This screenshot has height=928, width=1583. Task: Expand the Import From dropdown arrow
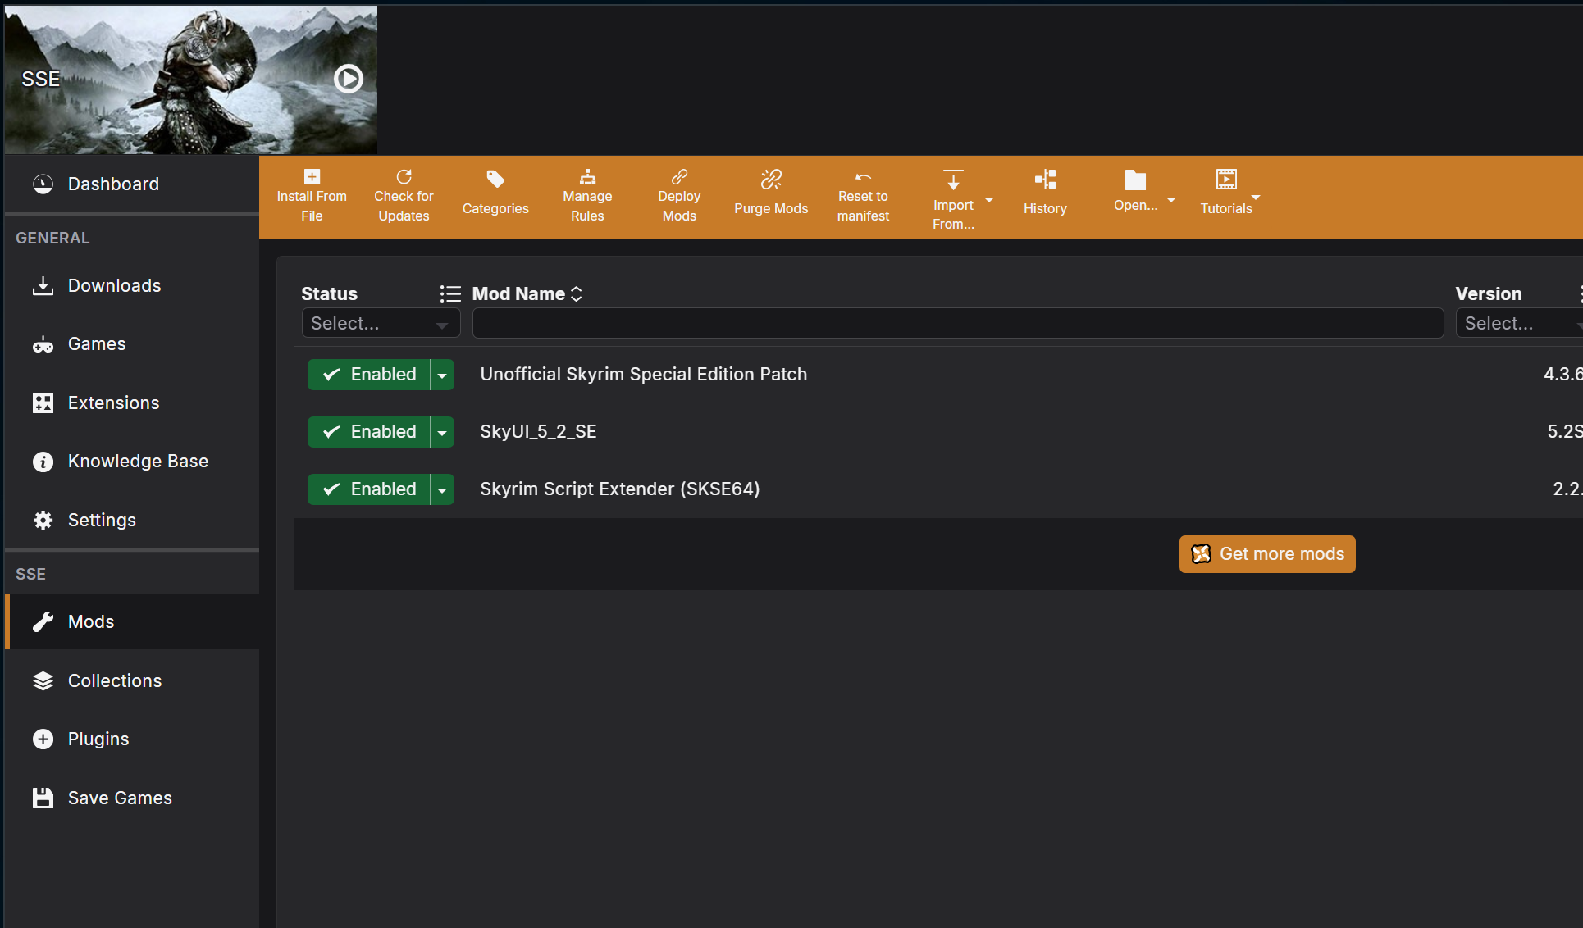[989, 200]
